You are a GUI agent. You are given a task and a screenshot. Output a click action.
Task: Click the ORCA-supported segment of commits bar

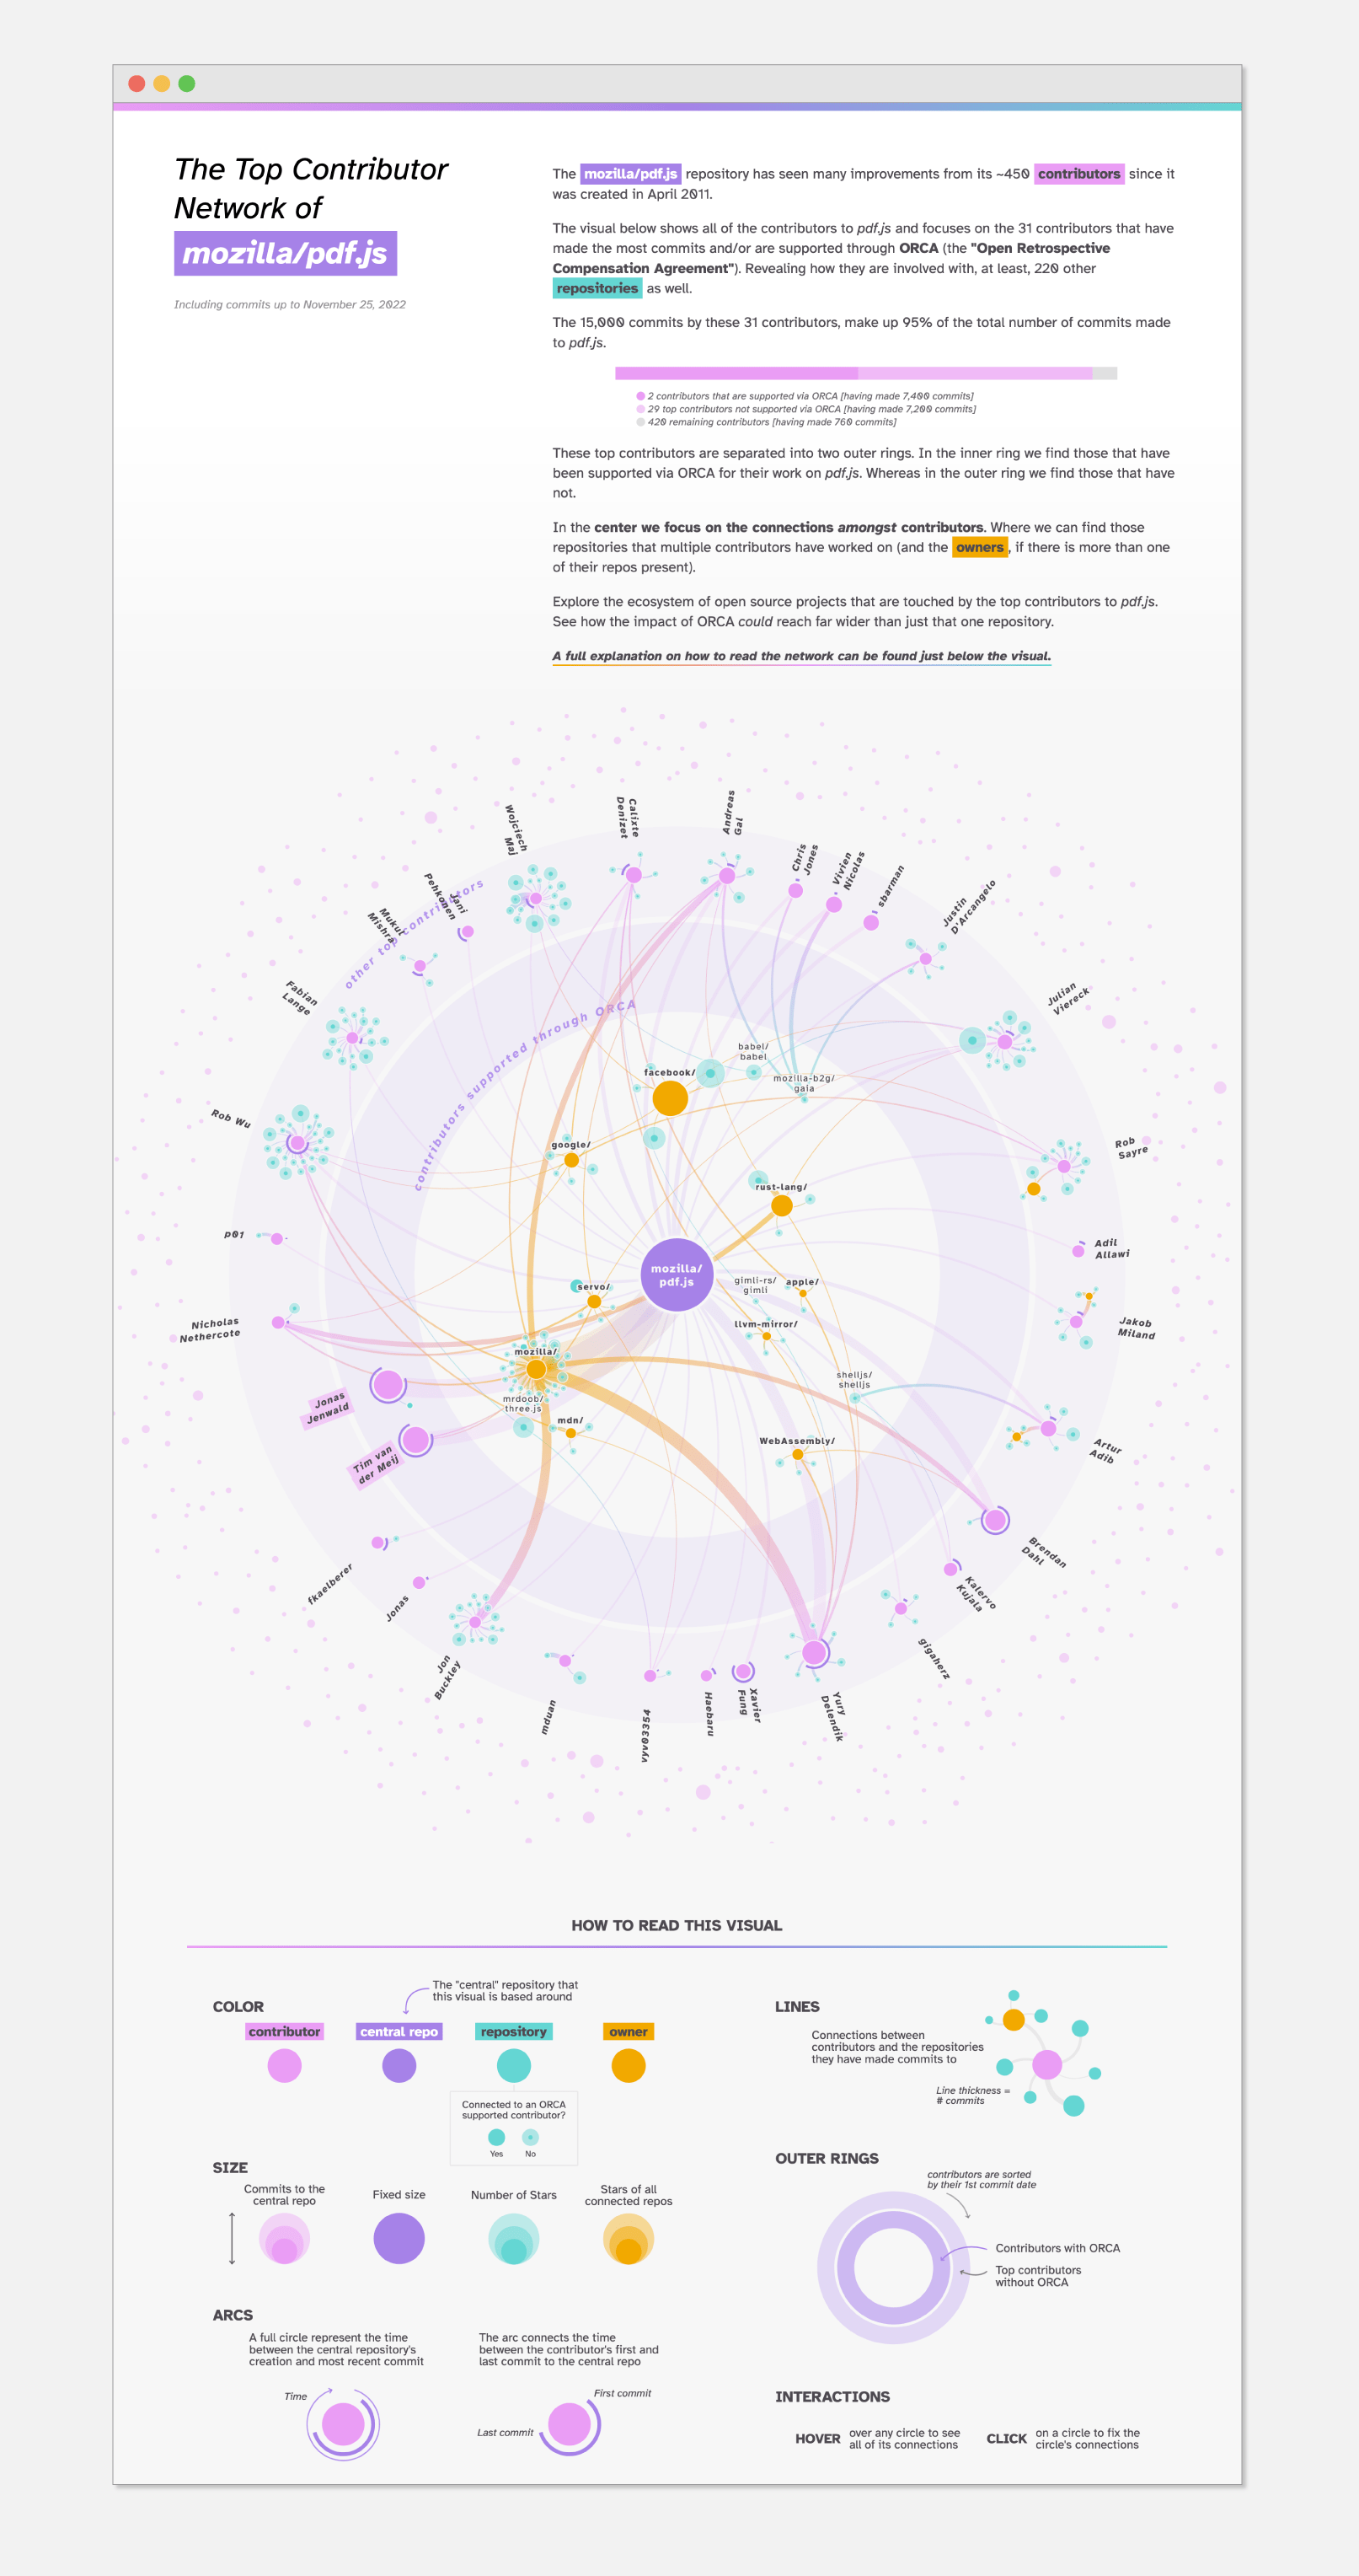point(736,373)
